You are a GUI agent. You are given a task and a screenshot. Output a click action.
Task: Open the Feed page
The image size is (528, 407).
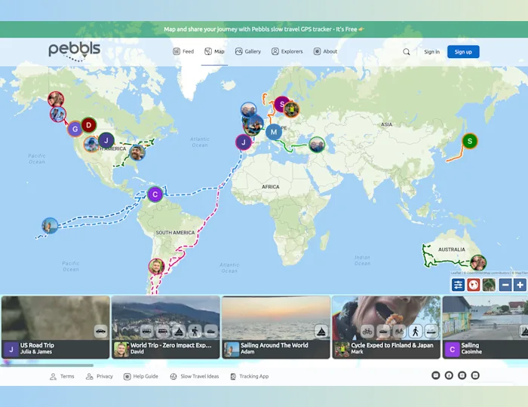tap(183, 51)
